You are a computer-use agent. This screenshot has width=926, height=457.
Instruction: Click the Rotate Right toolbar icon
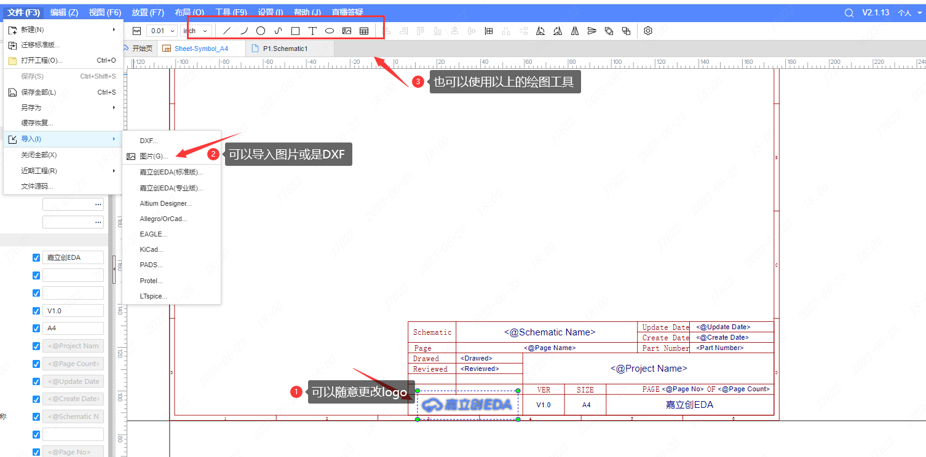(557, 31)
